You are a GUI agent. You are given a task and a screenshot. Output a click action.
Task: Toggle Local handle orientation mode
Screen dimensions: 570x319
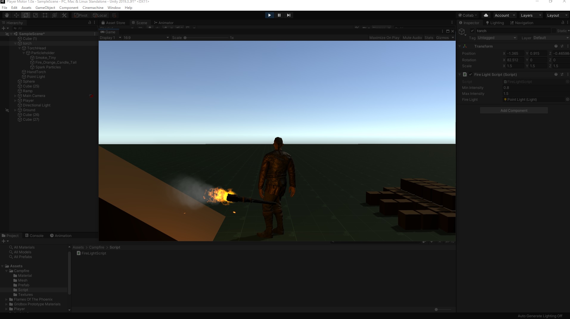(100, 15)
